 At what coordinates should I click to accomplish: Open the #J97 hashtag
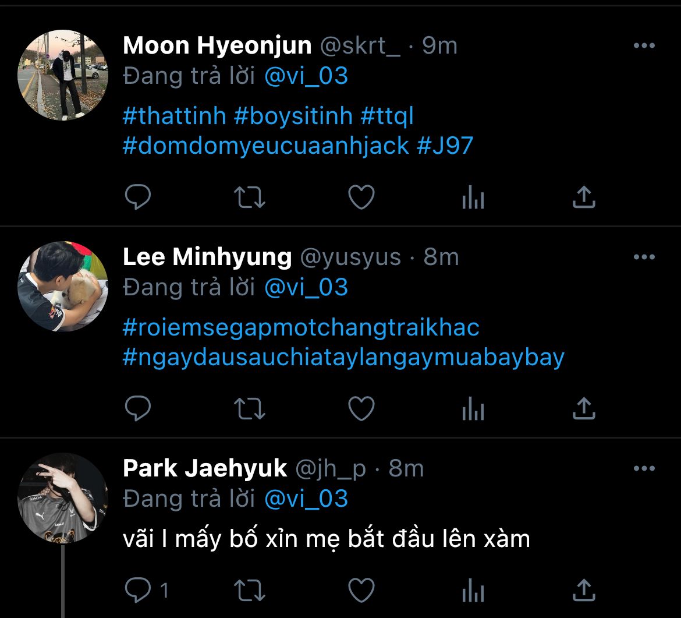pyautogui.click(x=445, y=146)
